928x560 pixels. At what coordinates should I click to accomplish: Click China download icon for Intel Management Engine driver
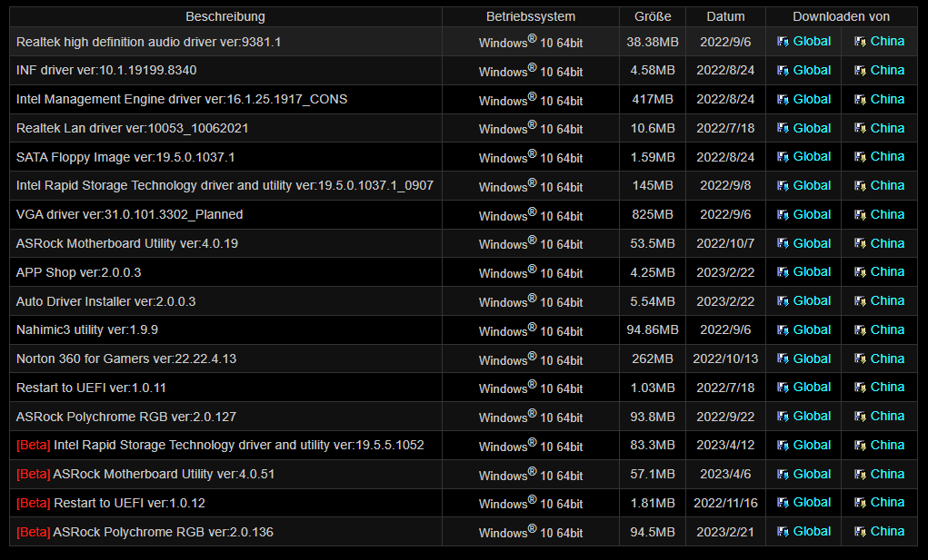click(860, 99)
